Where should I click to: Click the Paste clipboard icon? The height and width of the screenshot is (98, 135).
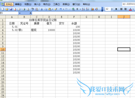pyautogui.click(x=50, y=9)
